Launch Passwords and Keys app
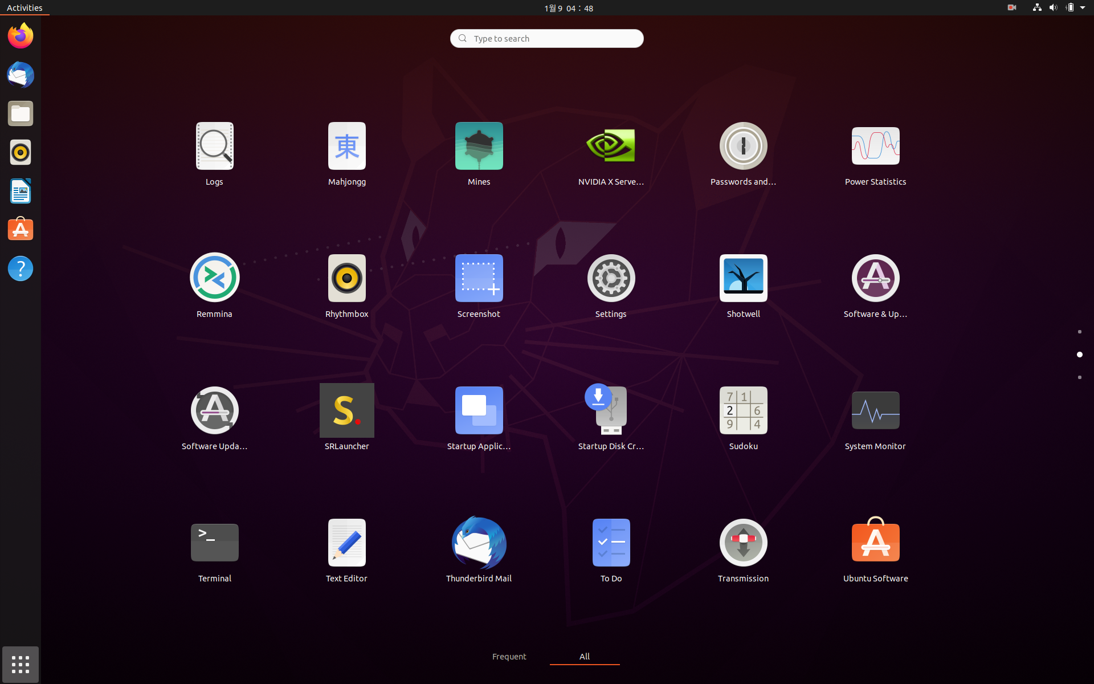The image size is (1094, 684). click(743, 154)
